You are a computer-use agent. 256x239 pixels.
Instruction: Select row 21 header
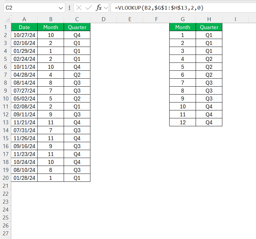tap(5, 186)
